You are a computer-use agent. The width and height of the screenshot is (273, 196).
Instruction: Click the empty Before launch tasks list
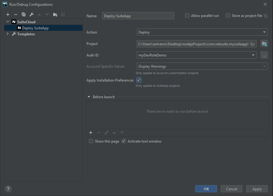click(x=177, y=115)
